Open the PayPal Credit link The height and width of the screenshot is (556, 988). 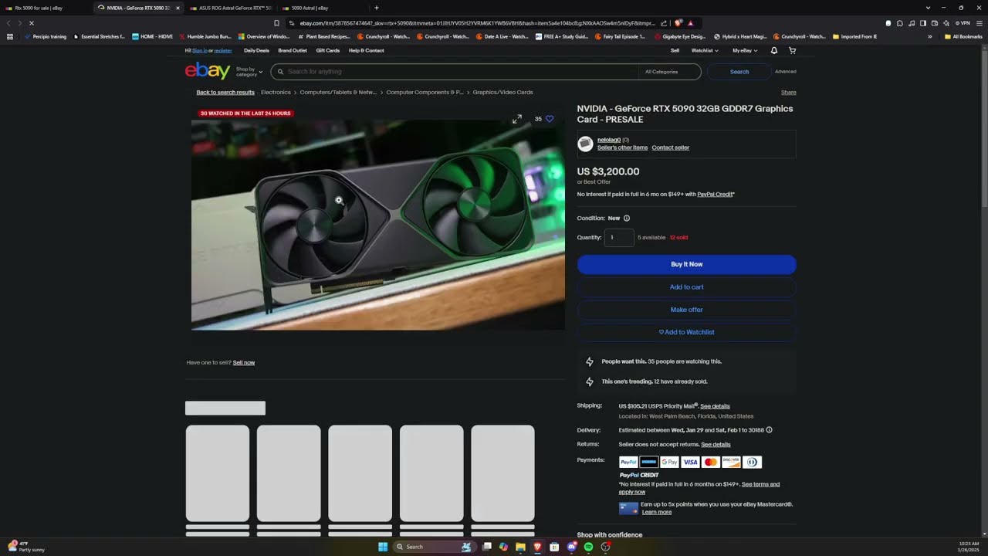click(715, 194)
